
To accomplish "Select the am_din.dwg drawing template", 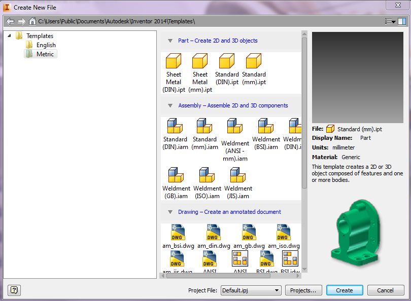I will point(213,232).
